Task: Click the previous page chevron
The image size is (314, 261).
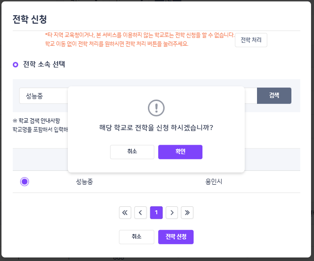Action: point(141,213)
